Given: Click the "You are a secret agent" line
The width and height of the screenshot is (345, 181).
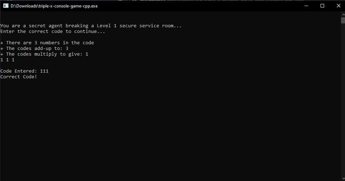Looking at the screenshot, I should point(91,26).
